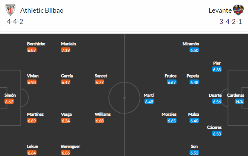Viewport: 248px width, 156px height.
Task: Click Simón's 6.62 goalkeeper rating badge
Action: tap(9, 102)
